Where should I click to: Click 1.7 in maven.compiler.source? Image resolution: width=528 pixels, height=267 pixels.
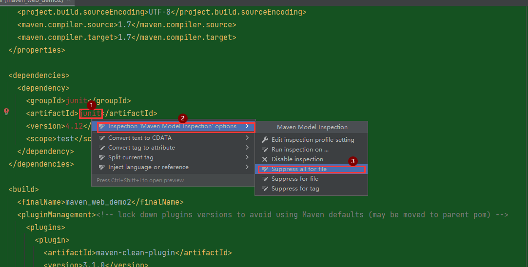coord(125,25)
